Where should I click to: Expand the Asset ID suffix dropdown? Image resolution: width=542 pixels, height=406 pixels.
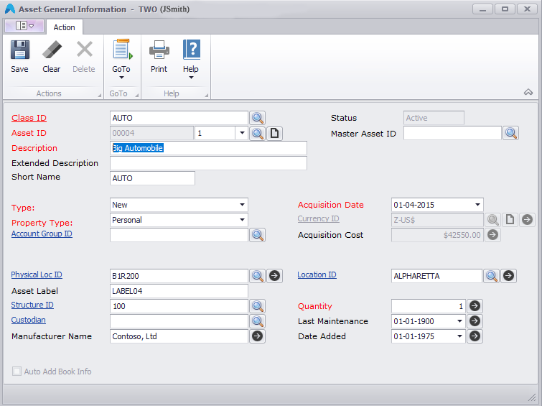(242, 133)
